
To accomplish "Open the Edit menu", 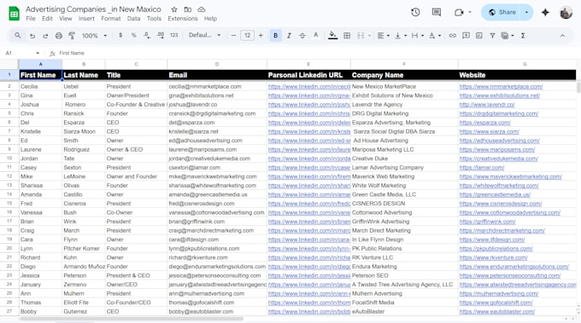I will 47,19.
